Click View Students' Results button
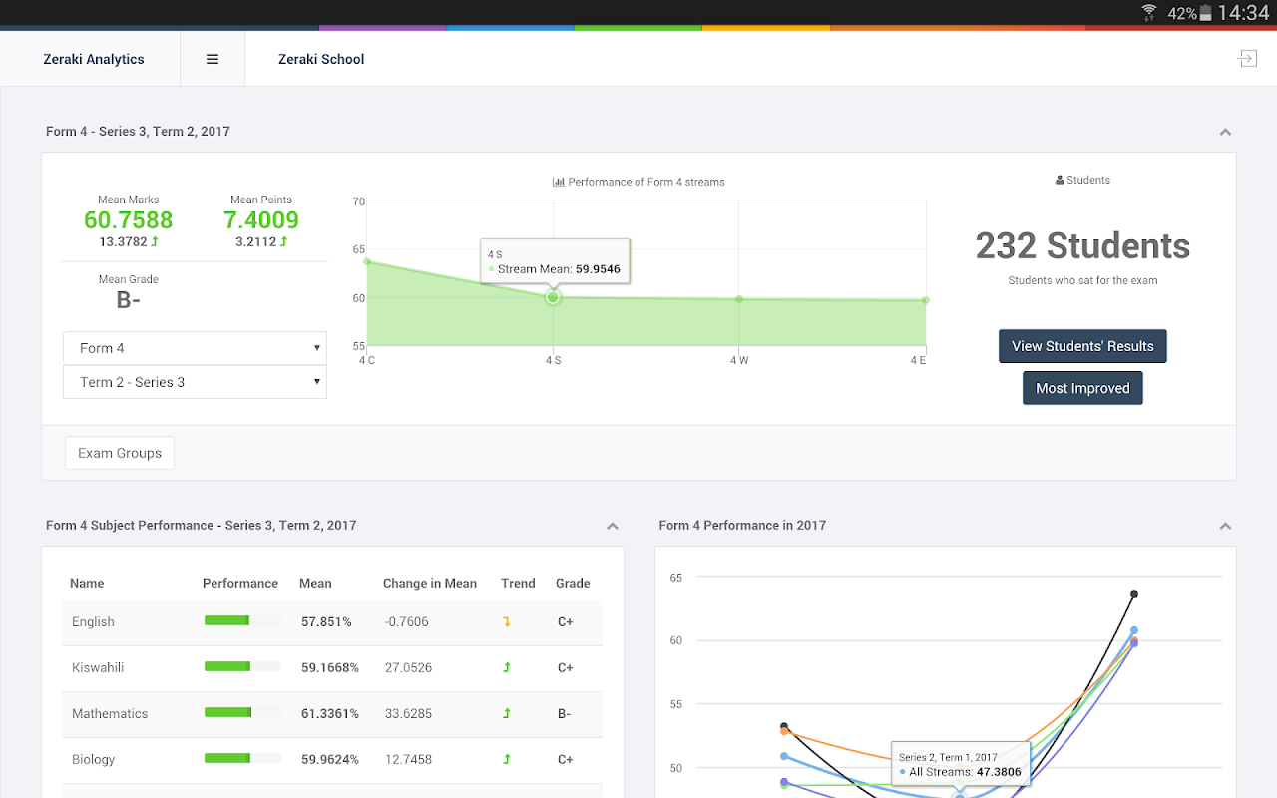This screenshot has width=1277, height=798. 1082,346
